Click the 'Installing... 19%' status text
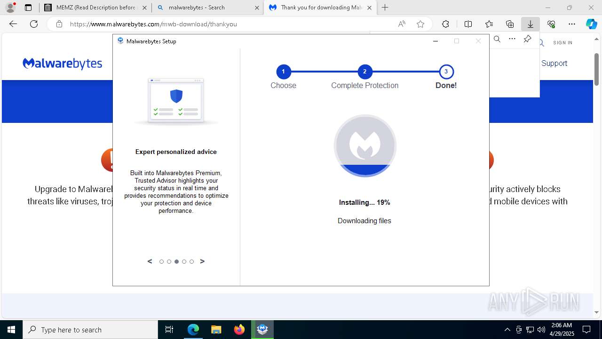602x339 pixels. click(x=364, y=202)
